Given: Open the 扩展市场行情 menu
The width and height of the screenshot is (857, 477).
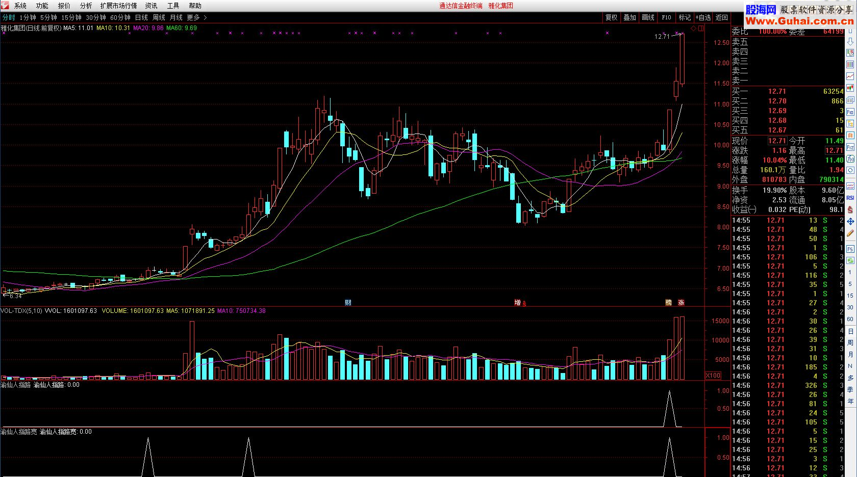Looking at the screenshot, I should click(x=119, y=6).
